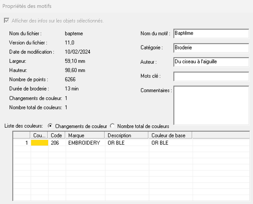Image resolution: width=253 pixels, height=204 pixels.
Task: Click inside the 'Commentaires' text area
Action: click(x=211, y=105)
